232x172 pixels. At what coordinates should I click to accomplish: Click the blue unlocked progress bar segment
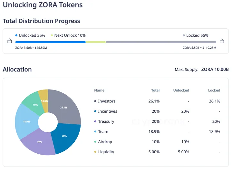[x=50, y=42]
